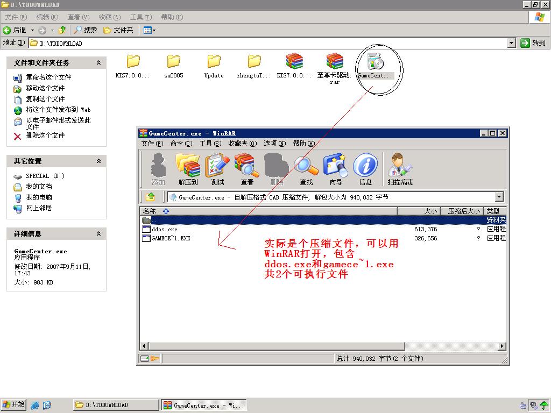Open the Explorer 工具(T) menu
The height and width of the screenshot is (413, 551).
(141, 17)
